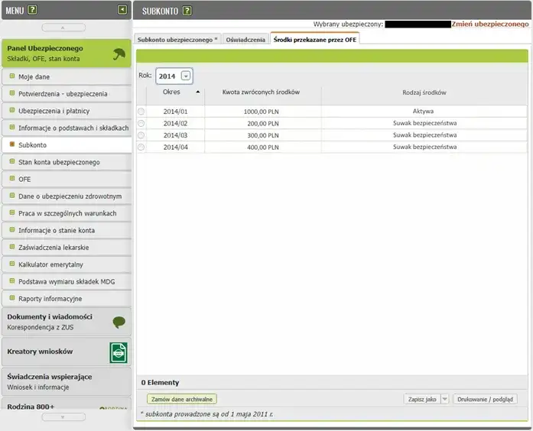Select the radio button for 2014/04
Viewport: 533px width, 431px height.
pyautogui.click(x=141, y=147)
